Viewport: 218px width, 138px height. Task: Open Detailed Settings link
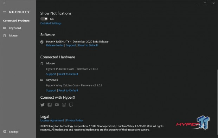(51, 23)
